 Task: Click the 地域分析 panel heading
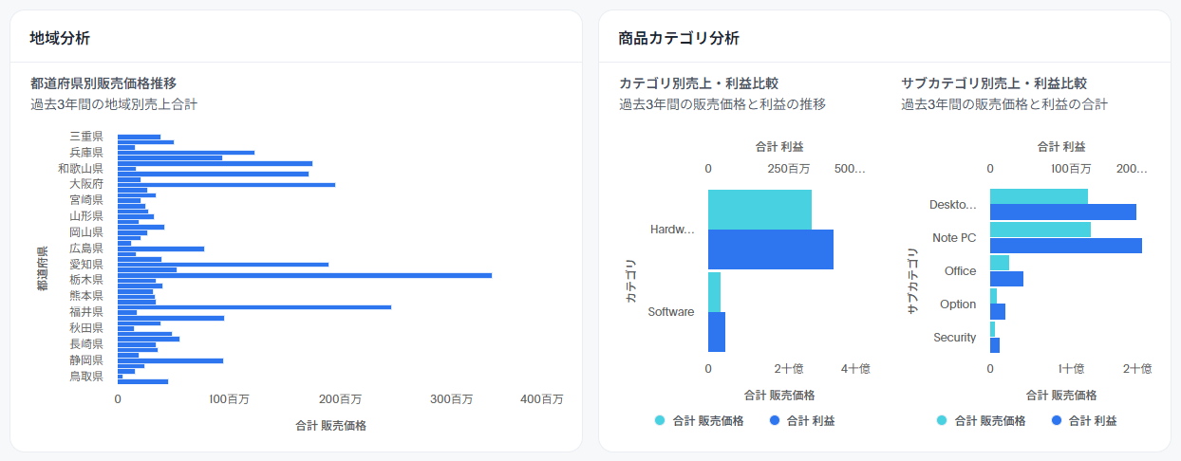tap(61, 38)
